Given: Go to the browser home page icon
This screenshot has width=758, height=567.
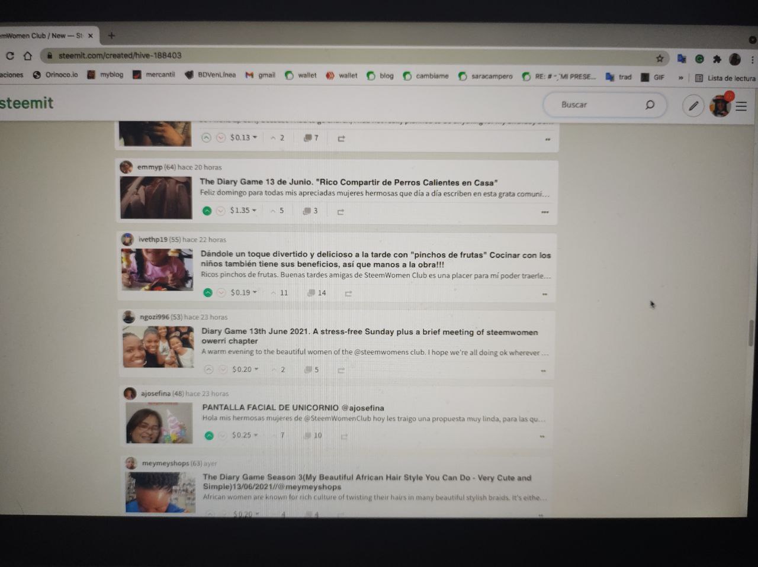Looking at the screenshot, I should (x=27, y=56).
